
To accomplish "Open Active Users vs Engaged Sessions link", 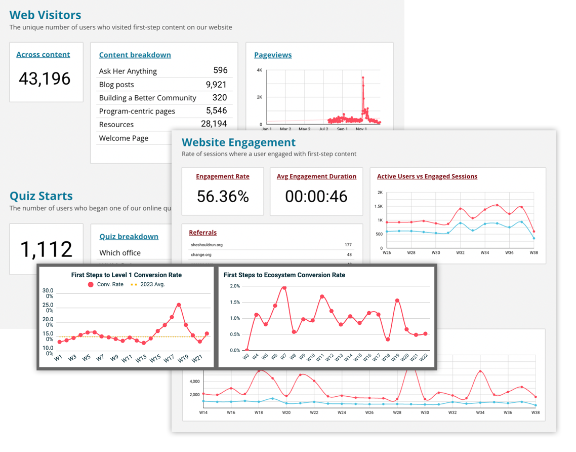I will (427, 176).
